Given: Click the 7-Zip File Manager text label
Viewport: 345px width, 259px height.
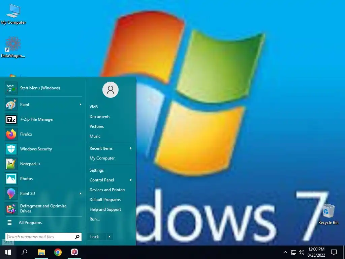Looking at the screenshot, I should tap(37, 119).
